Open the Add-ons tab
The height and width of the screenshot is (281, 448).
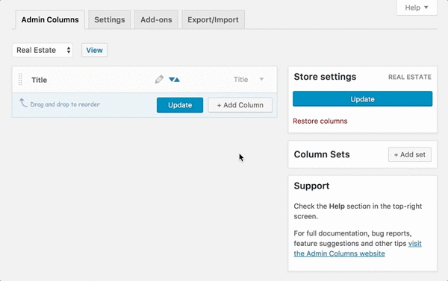(x=156, y=19)
